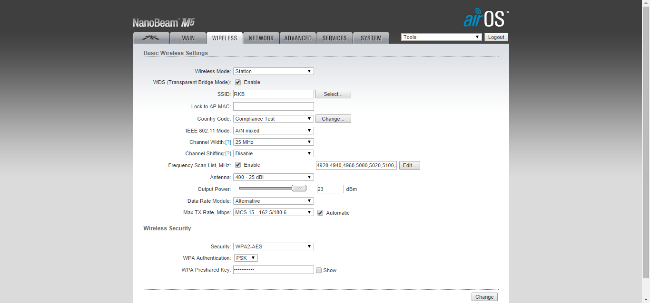The height and width of the screenshot is (303, 650).
Task: Open the Wireless Mode dropdown
Action: coord(273,71)
